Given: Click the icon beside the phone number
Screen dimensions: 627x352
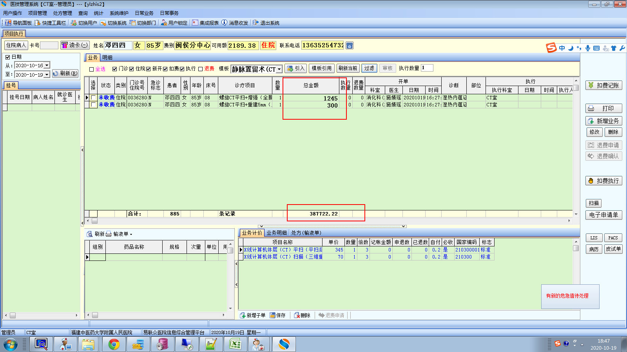Looking at the screenshot, I should [x=350, y=45].
